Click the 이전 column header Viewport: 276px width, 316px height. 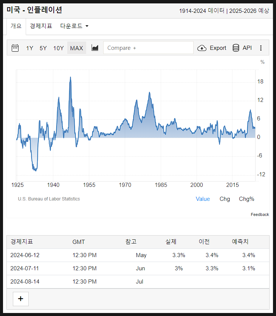pyautogui.click(x=204, y=242)
